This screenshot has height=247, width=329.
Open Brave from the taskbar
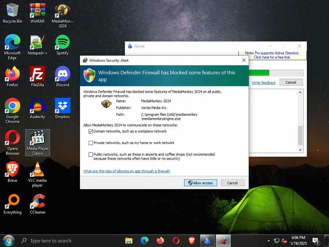coord(191,241)
